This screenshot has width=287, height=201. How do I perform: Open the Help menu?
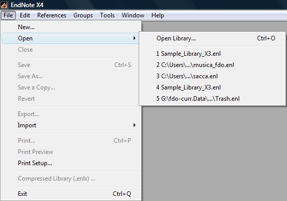coord(158,15)
